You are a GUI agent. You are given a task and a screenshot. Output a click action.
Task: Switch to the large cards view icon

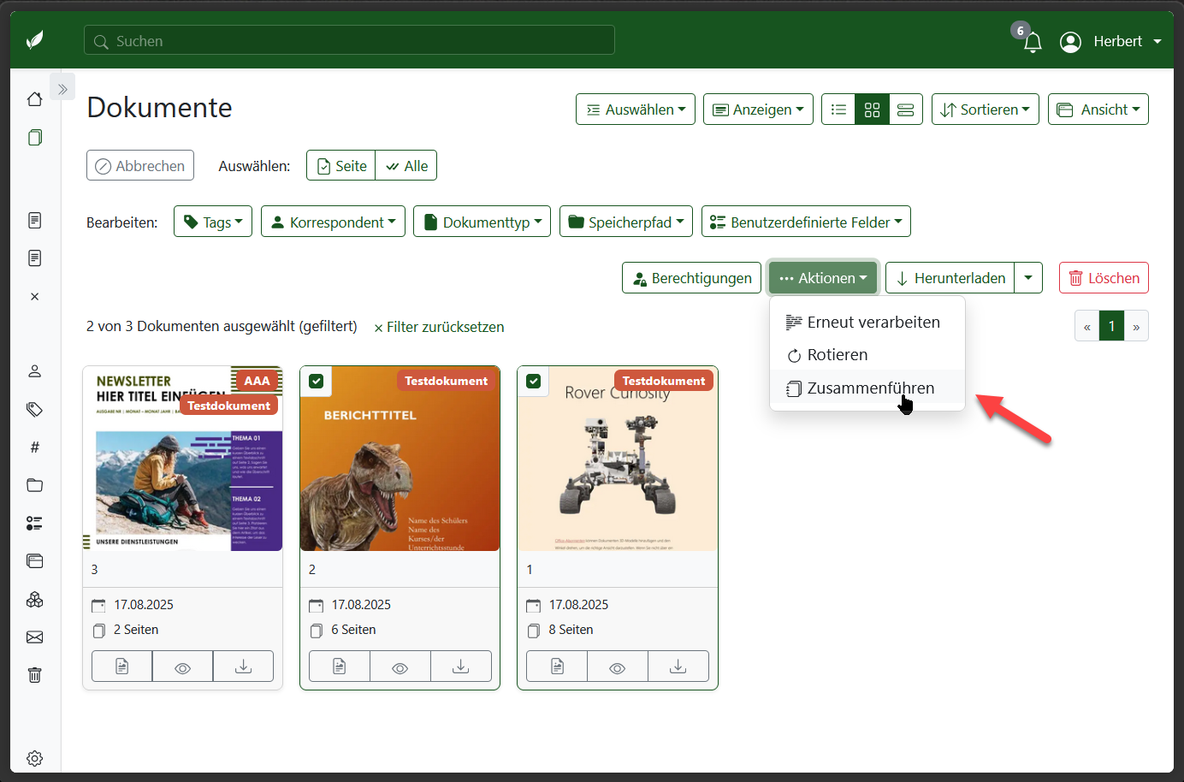coord(905,110)
